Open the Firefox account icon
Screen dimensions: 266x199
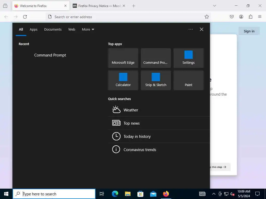point(241,17)
